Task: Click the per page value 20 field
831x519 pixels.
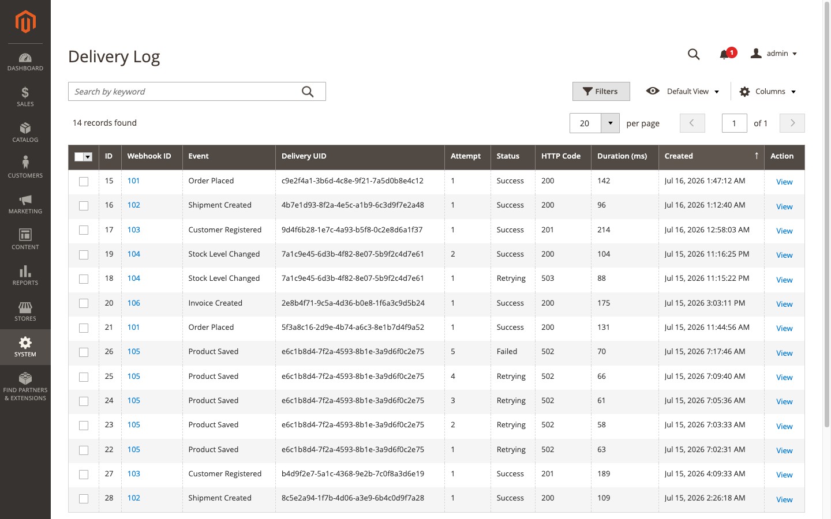Action: 585,123
